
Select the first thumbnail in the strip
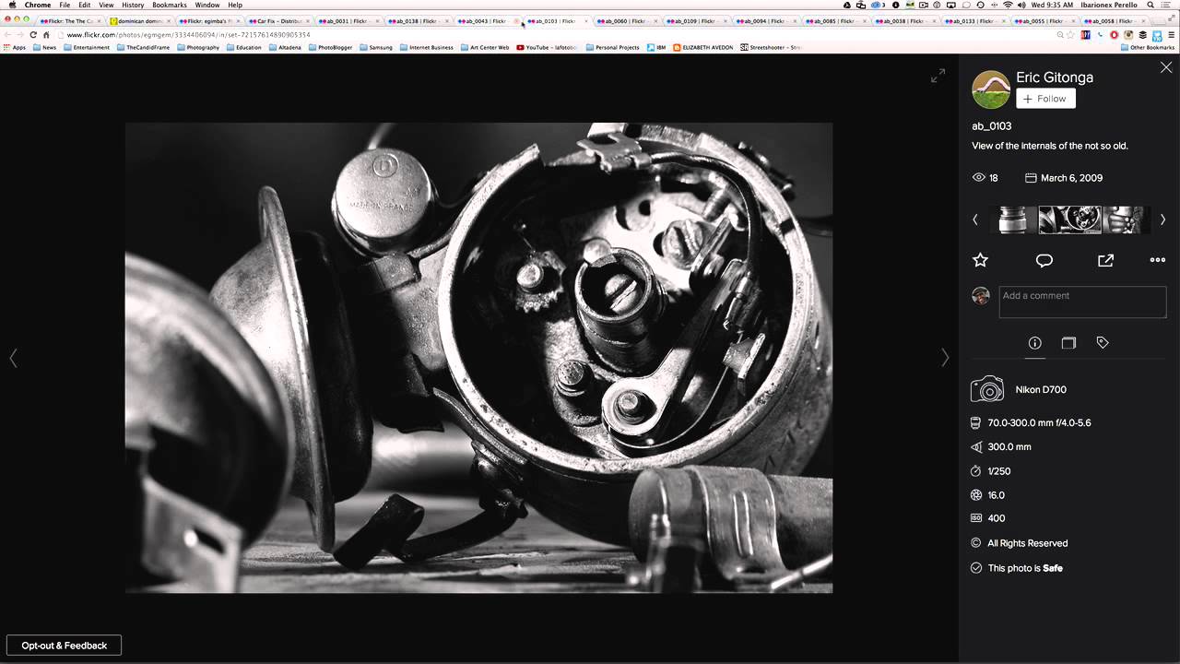pos(1013,219)
